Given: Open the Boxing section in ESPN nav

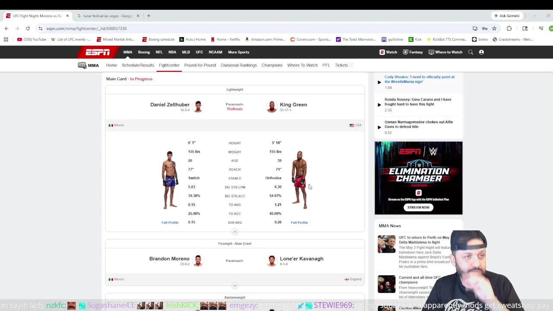Looking at the screenshot, I should (x=144, y=52).
